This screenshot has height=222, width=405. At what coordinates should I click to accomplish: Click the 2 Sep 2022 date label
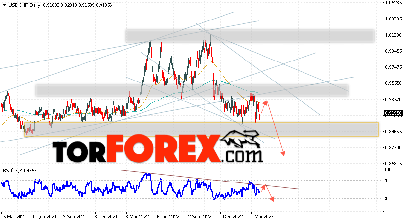(200, 216)
